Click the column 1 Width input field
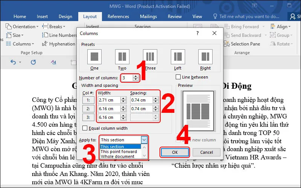The height and width of the screenshot is (188, 301). tap(109, 100)
